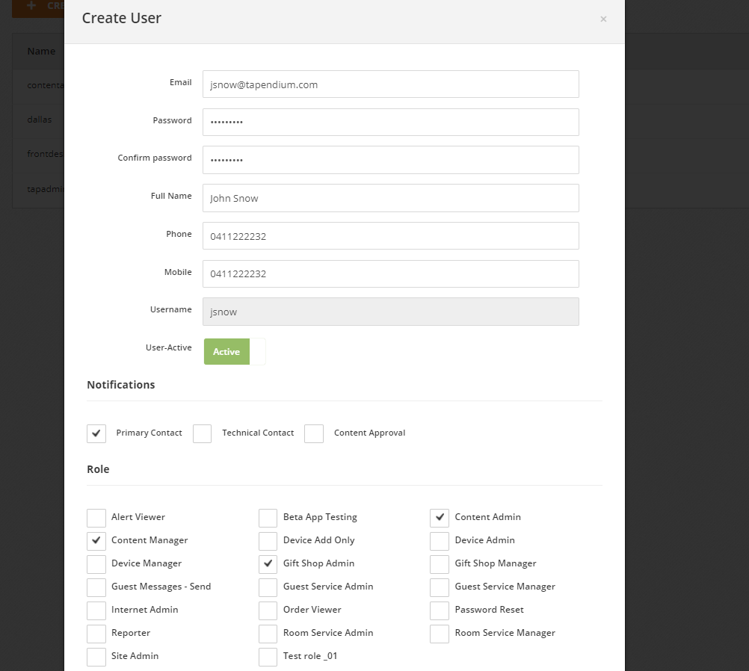Viewport: 749px width, 671px height.
Task: Uncheck the Gift Shop Admin role
Action: (x=268, y=564)
